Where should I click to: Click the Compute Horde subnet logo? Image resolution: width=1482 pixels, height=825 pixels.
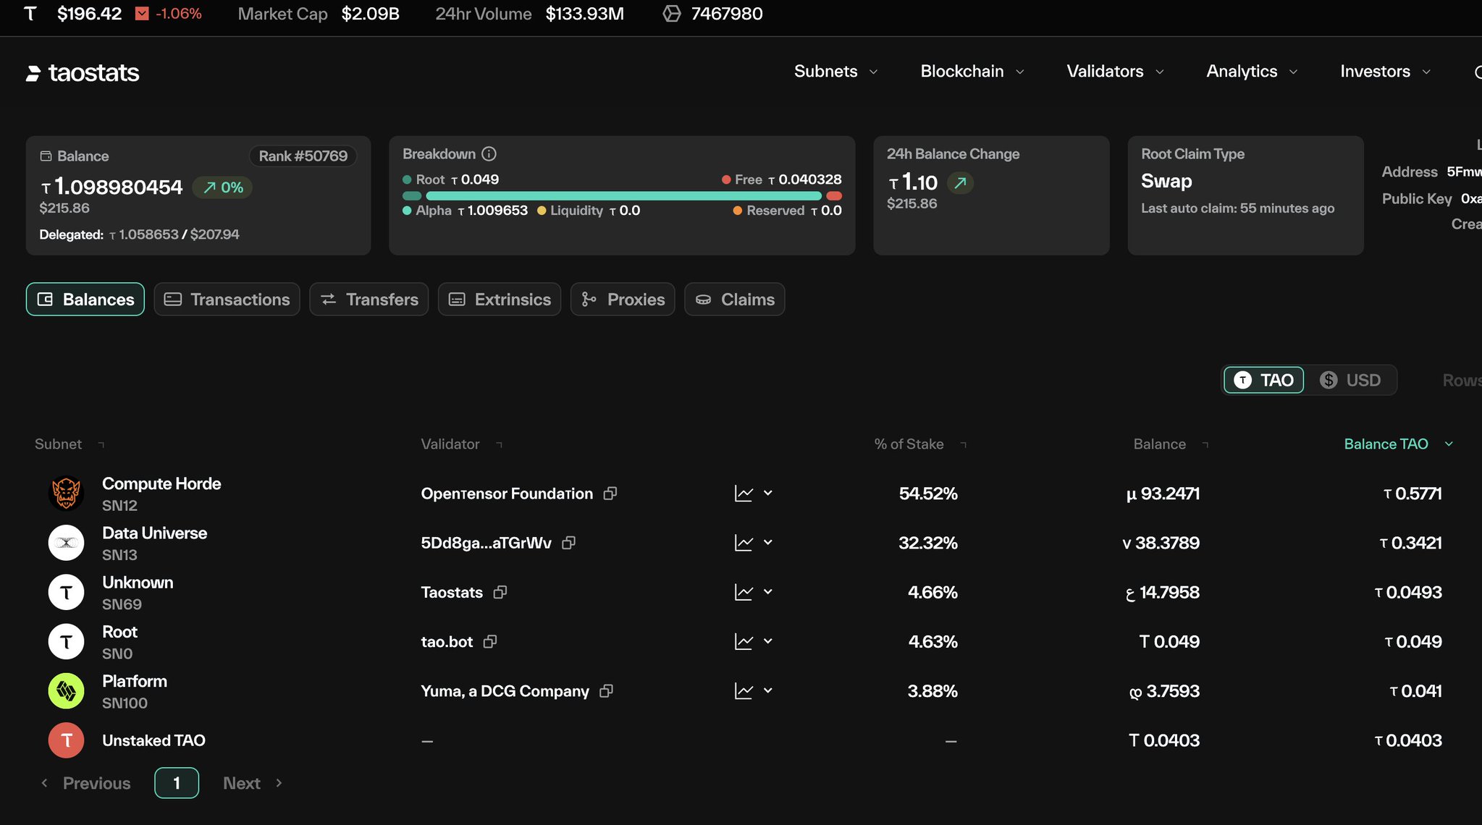66,494
